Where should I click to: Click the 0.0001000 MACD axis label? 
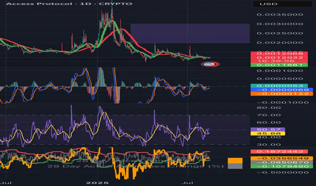[280, 71]
